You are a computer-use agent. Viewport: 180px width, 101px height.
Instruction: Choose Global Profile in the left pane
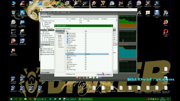coord(60,36)
